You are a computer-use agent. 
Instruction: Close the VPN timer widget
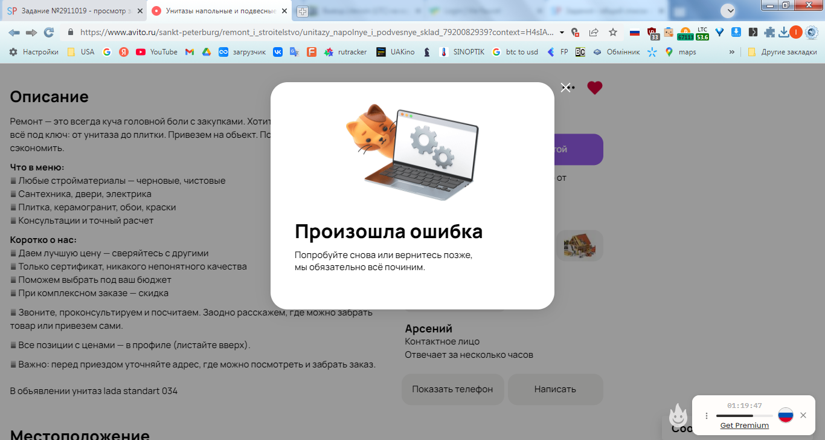[x=803, y=415]
